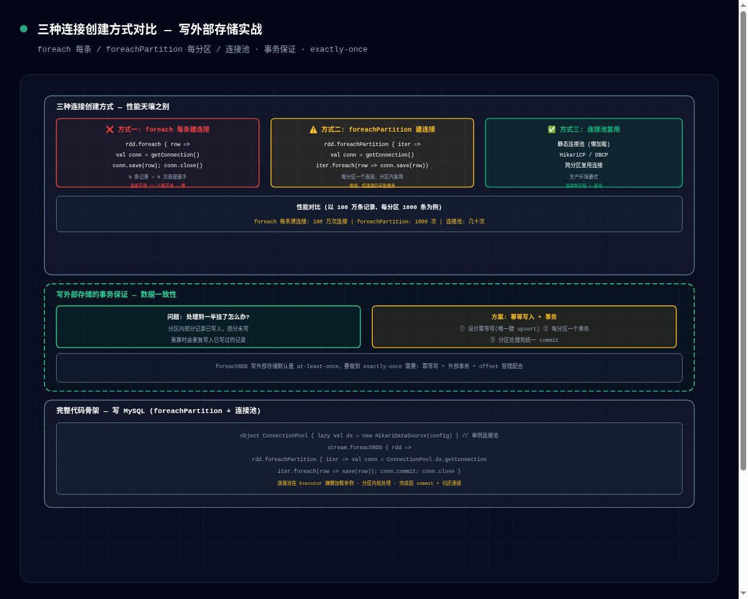Click the text 重算时会重复写入已写过的记录
748x599 pixels.
(208, 340)
